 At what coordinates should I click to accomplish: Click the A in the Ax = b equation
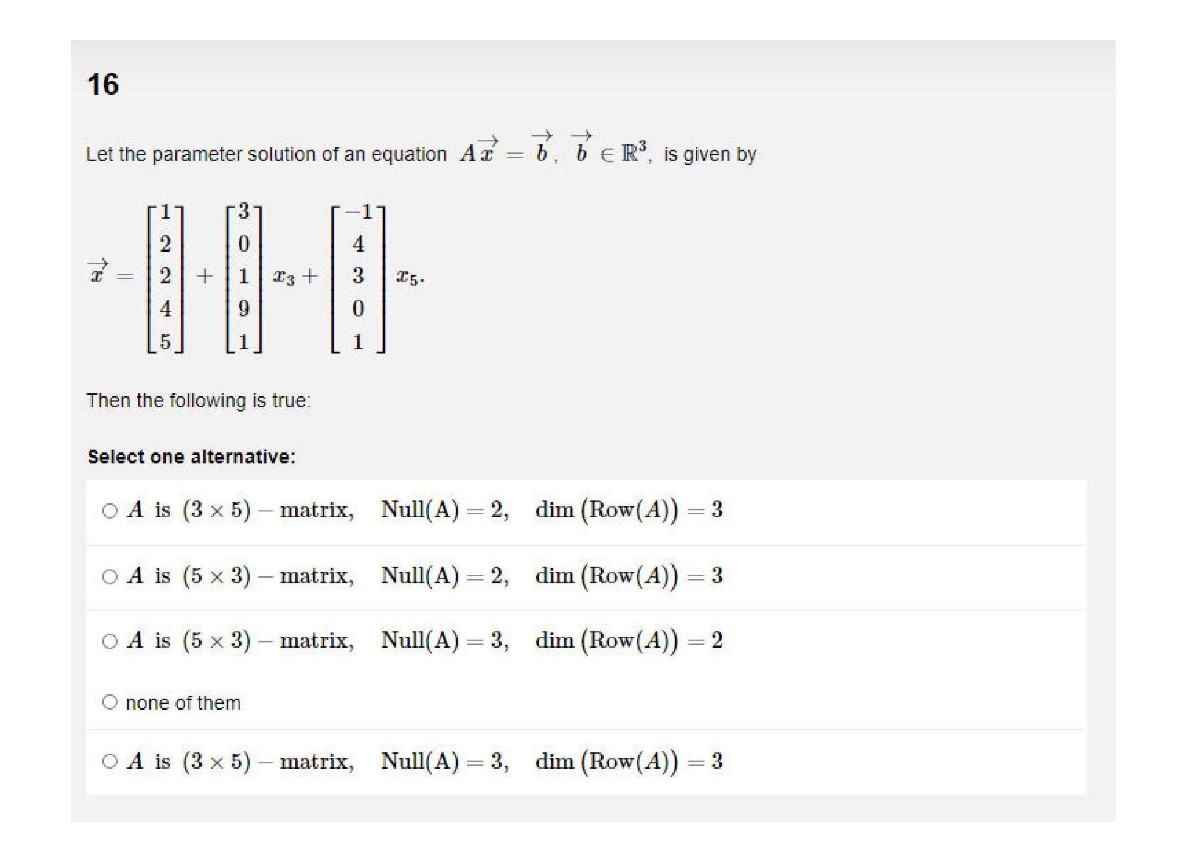click(x=468, y=154)
